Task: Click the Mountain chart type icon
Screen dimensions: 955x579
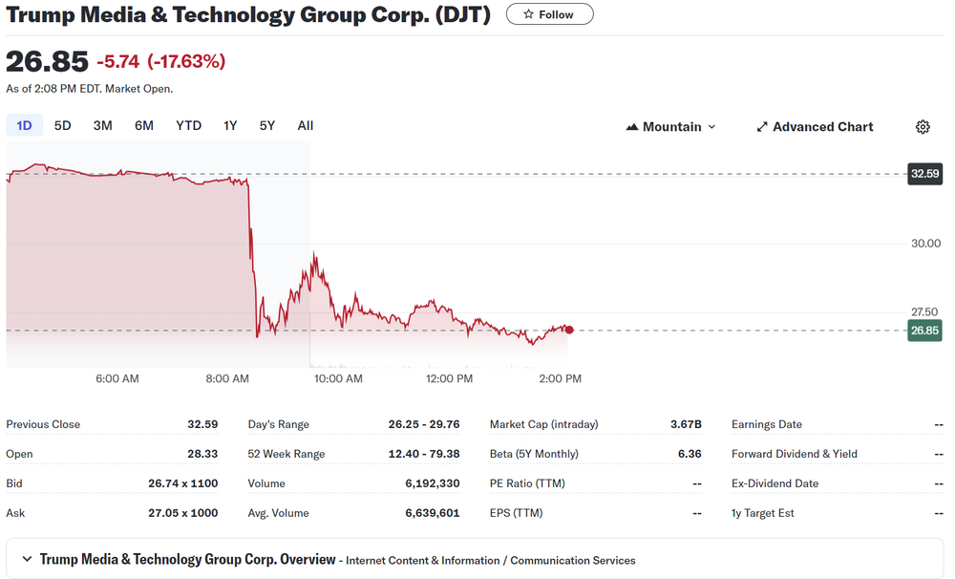Action: tap(632, 127)
